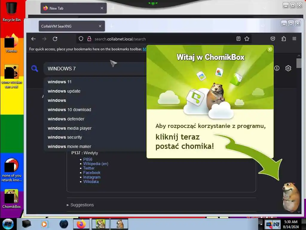
Task: Switch to Firefox in the taskbar
Action: 81,224
